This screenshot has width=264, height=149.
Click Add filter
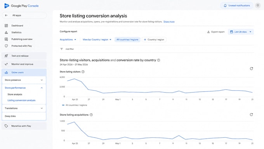point(70,49)
